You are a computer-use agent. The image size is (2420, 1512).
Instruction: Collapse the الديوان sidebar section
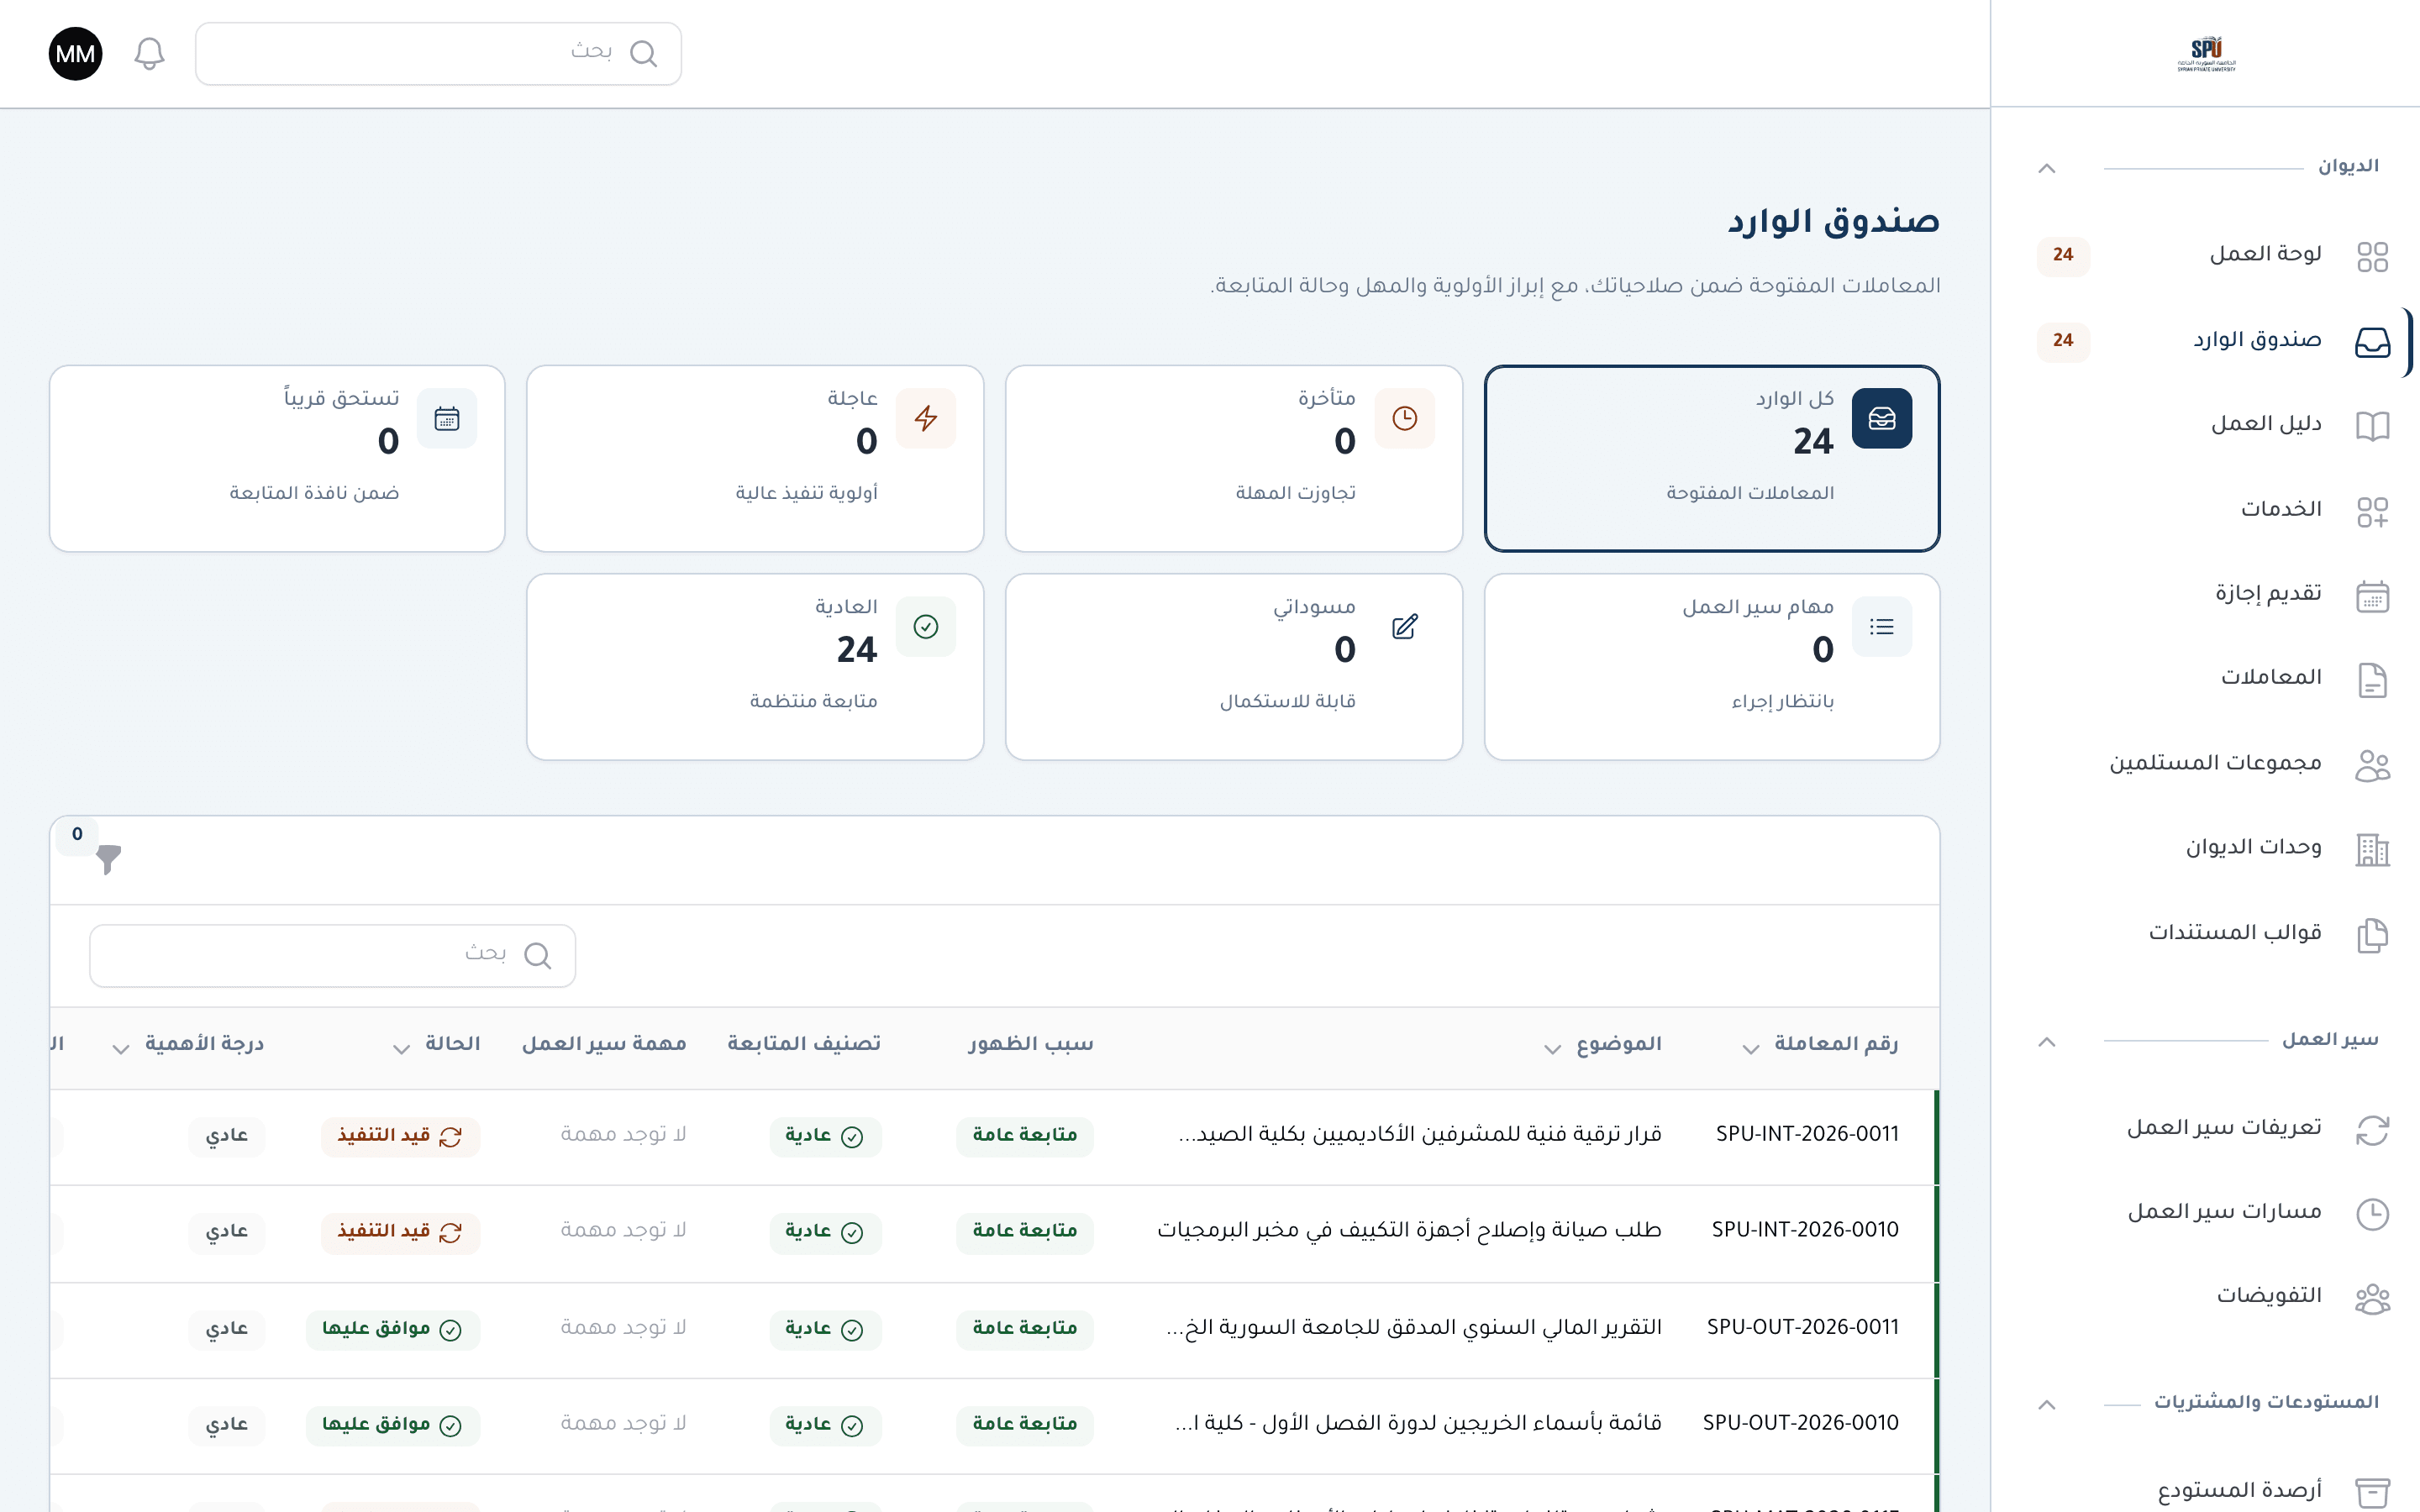2046,168
